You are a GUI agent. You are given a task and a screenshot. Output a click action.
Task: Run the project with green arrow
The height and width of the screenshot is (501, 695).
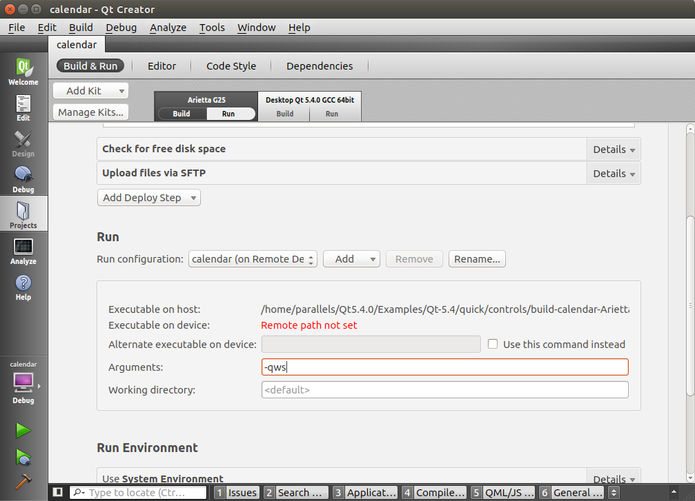click(23, 430)
